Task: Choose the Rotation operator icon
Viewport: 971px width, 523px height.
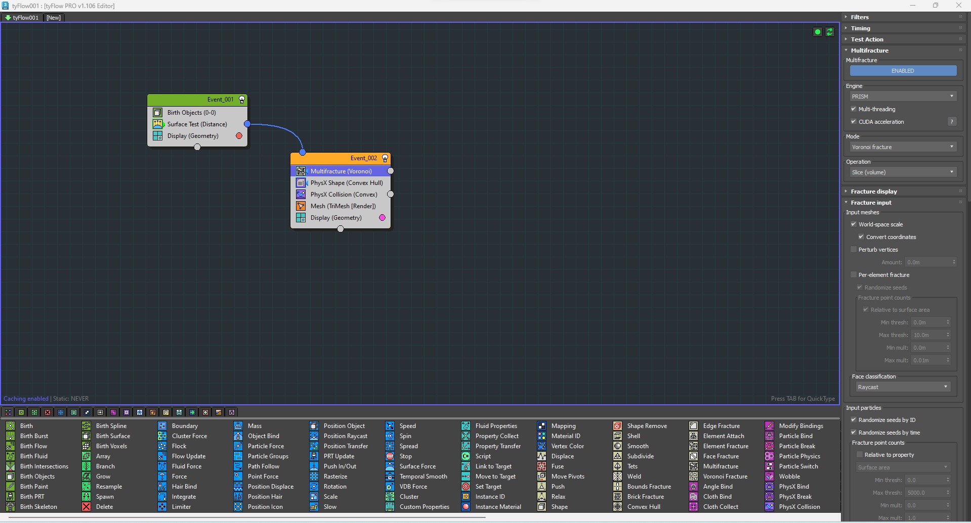Action: [x=314, y=487]
